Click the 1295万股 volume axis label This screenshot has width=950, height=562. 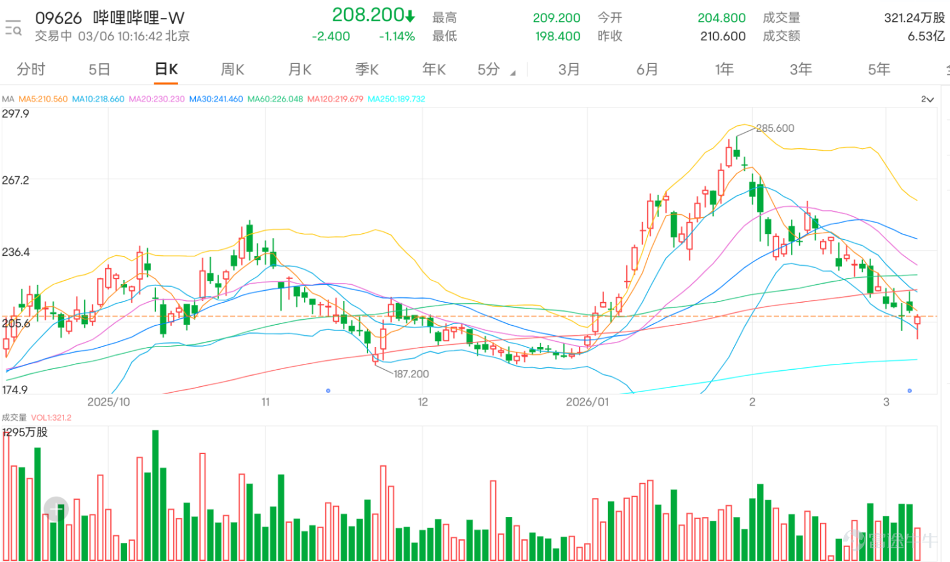25,432
